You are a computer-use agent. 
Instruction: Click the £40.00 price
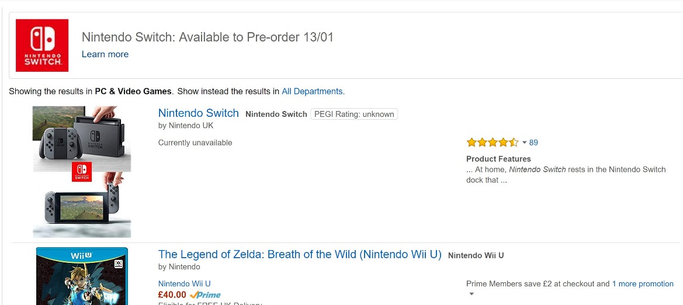pos(172,295)
